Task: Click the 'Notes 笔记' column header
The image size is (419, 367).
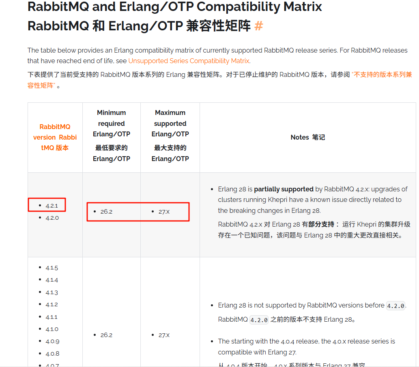Action: coord(308,137)
